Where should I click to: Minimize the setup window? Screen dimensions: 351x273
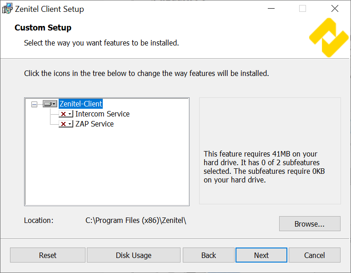pyautogui.click(x=271, y=9)
